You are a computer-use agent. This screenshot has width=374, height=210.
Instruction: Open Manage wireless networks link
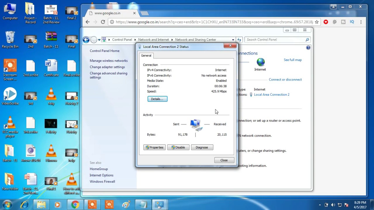(x=109, y=61)
